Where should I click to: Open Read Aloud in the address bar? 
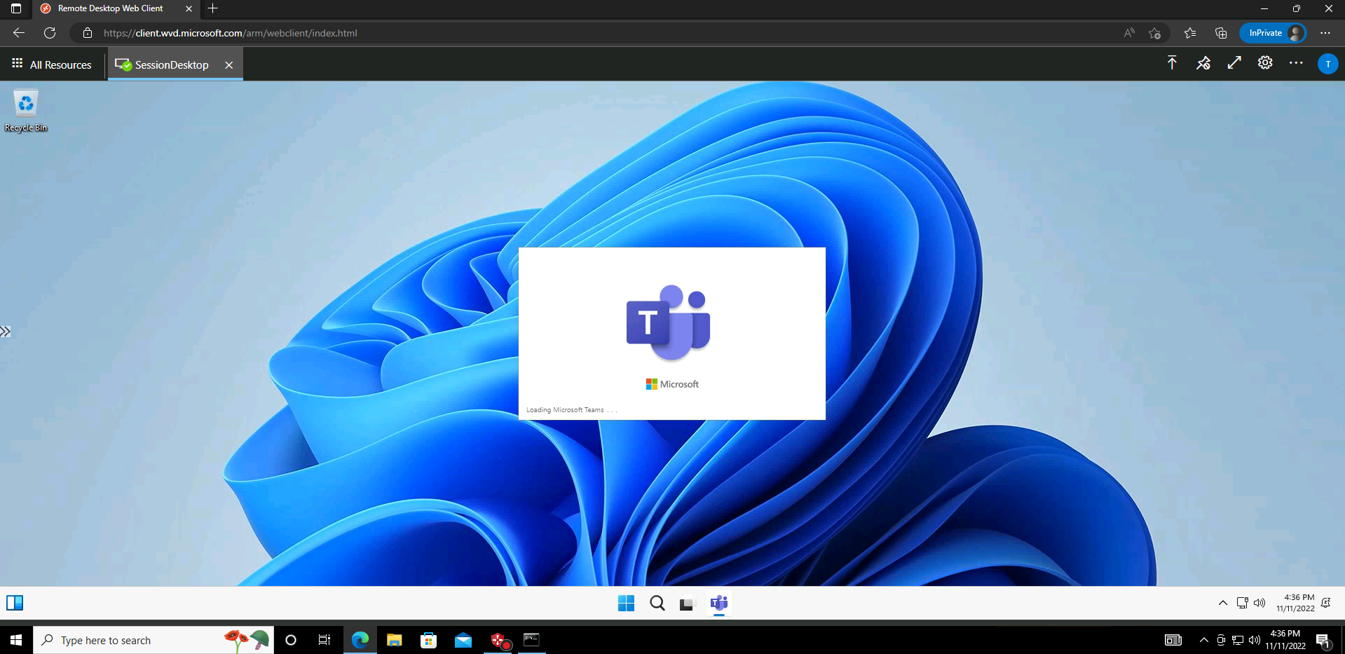(x=1129, y=33)
